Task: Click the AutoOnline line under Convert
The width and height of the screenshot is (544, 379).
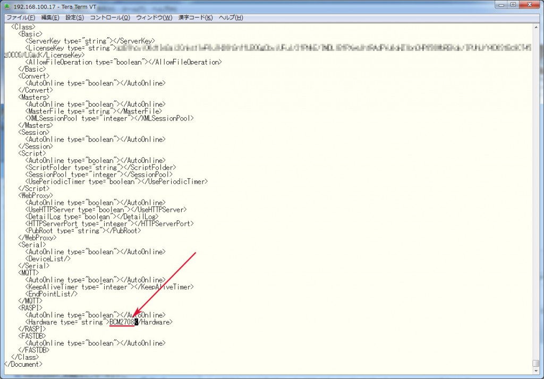Action: pos(96,83)
